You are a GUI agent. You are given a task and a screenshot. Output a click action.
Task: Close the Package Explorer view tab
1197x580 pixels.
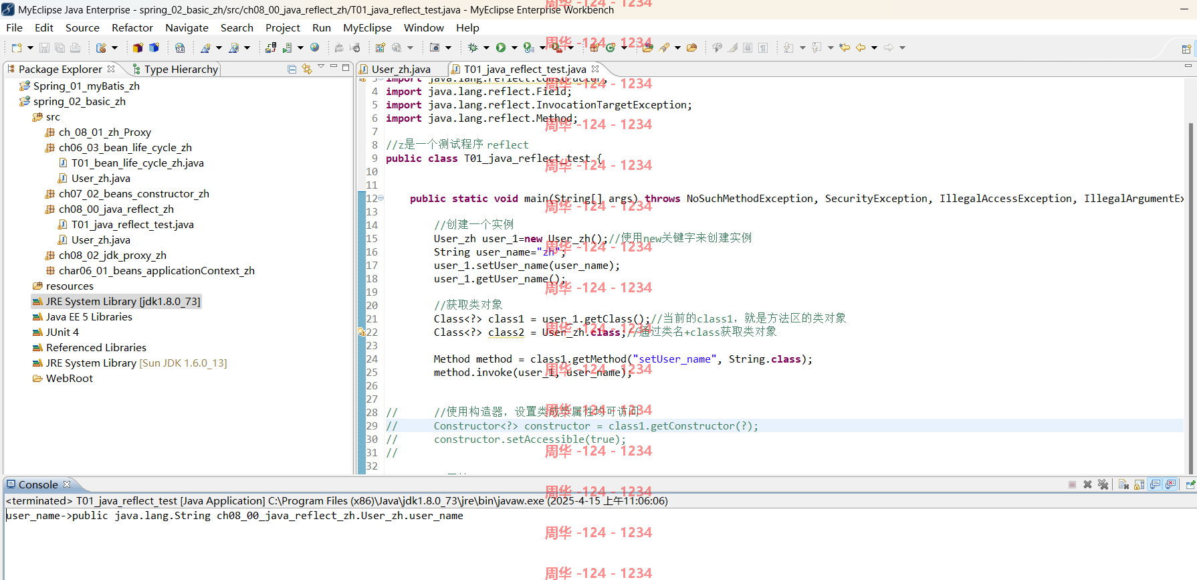pos(111,69)
